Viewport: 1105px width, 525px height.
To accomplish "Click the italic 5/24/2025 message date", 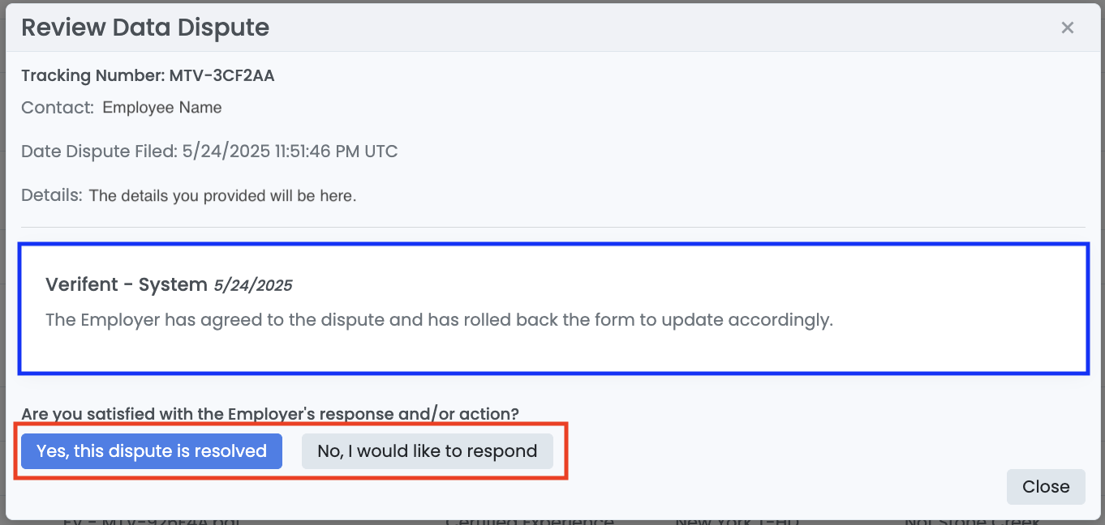I will (x=253, y=285).
